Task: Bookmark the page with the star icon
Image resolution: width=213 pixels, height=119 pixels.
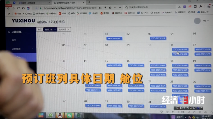Action: (x=110, y=8)
